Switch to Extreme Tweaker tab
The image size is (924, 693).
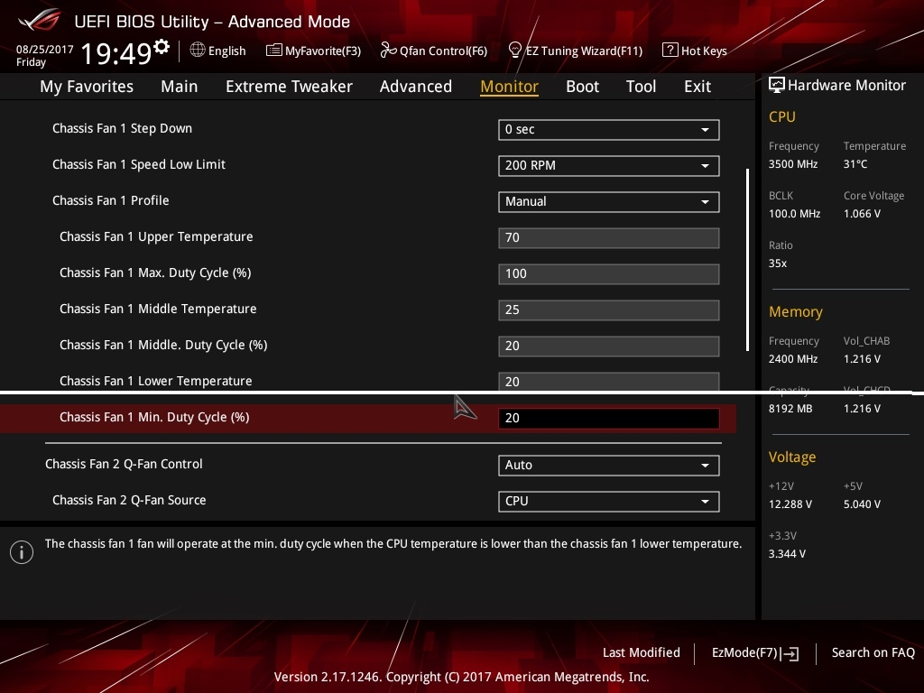tap(289, 87)
